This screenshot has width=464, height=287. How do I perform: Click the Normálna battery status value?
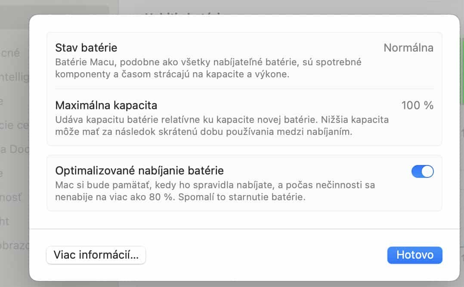[408, 48]
